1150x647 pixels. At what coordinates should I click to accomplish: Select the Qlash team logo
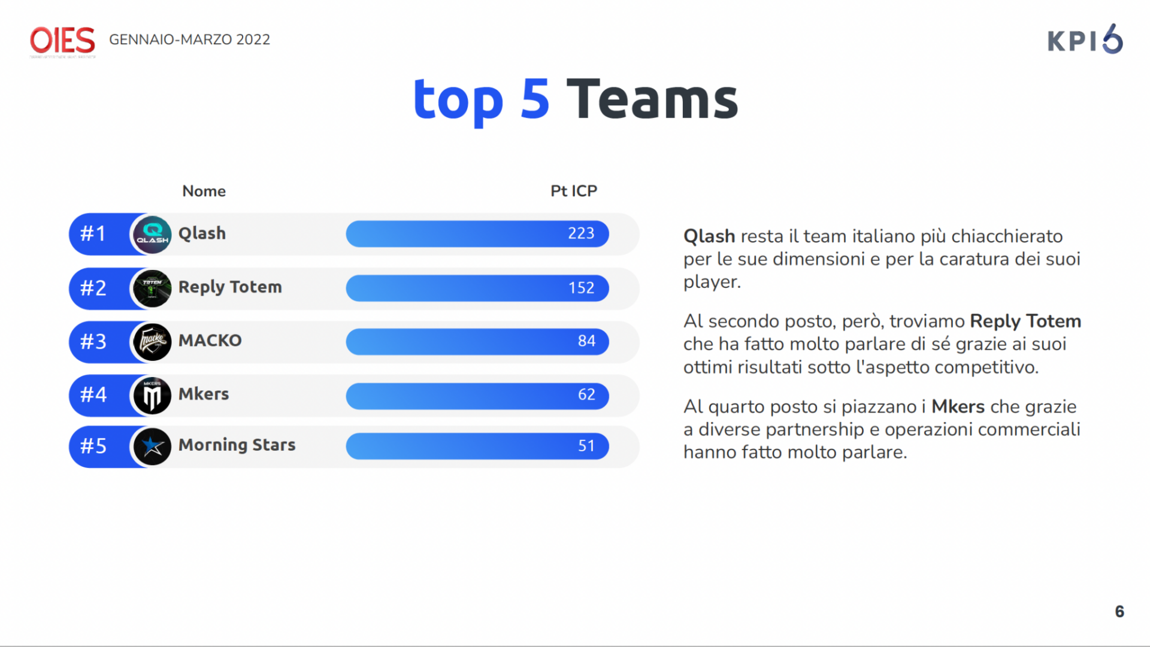(152, 234)
